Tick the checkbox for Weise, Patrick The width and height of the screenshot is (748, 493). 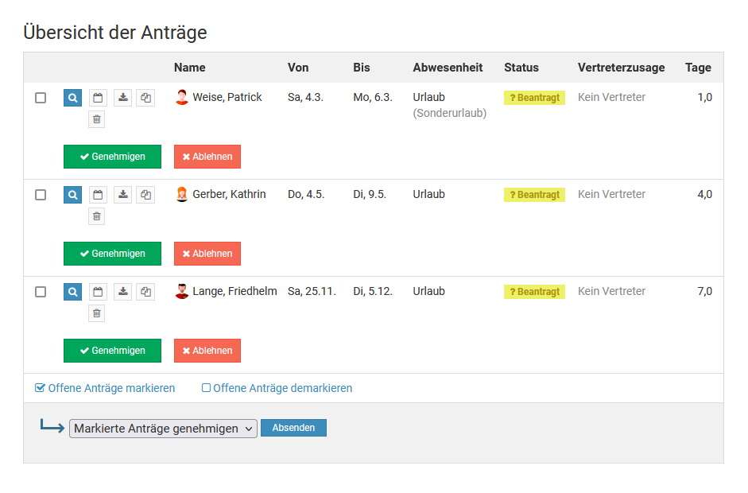[41, 98]
